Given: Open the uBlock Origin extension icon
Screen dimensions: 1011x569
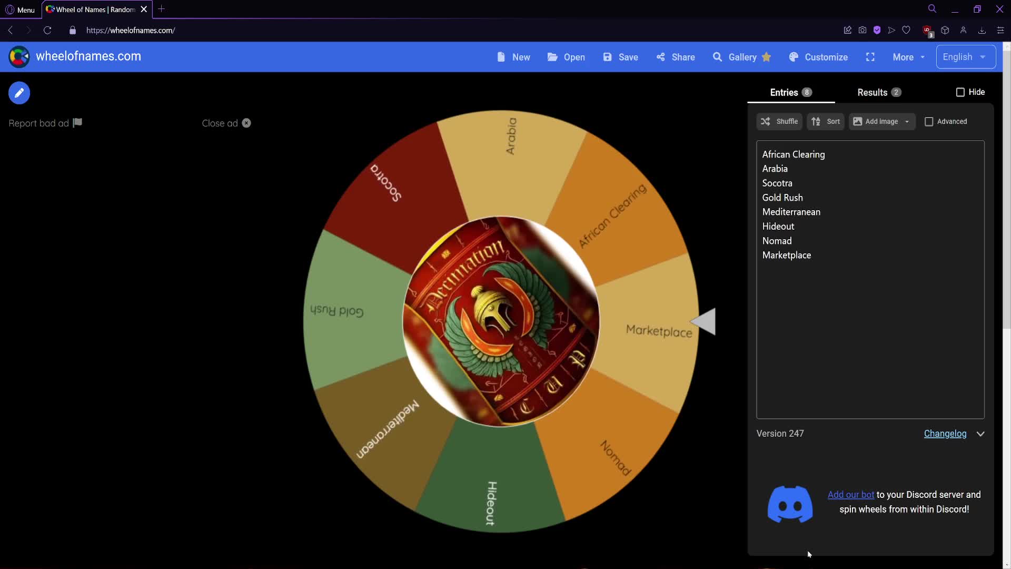Looking at the screenshot, I should (928, 31).
